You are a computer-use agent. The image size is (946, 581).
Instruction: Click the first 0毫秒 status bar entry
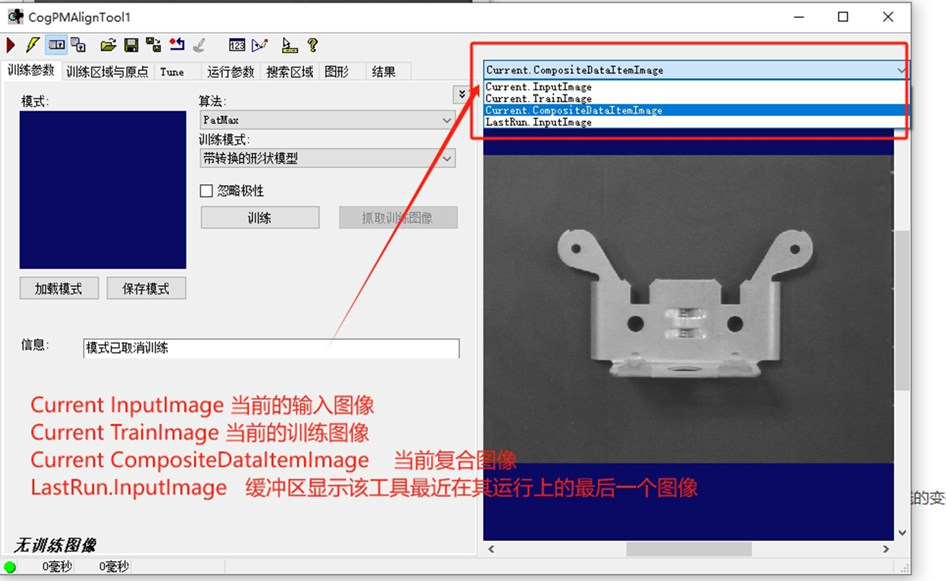tap(56, 567)
